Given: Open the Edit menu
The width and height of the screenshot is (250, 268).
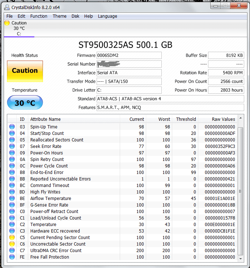Looking at the screenshot, I should pos(21,16).
